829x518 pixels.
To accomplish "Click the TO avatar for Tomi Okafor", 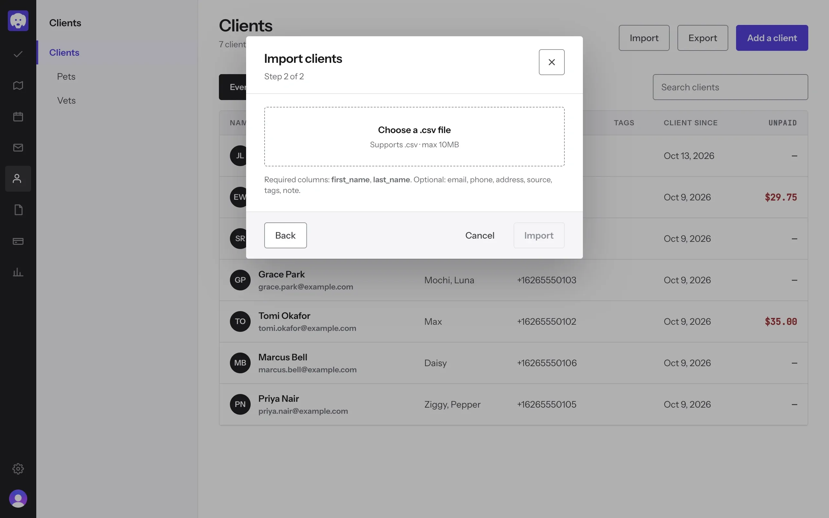I will point(240,321).
